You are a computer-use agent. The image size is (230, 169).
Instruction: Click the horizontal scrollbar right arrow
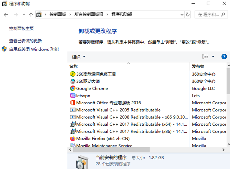223,150
